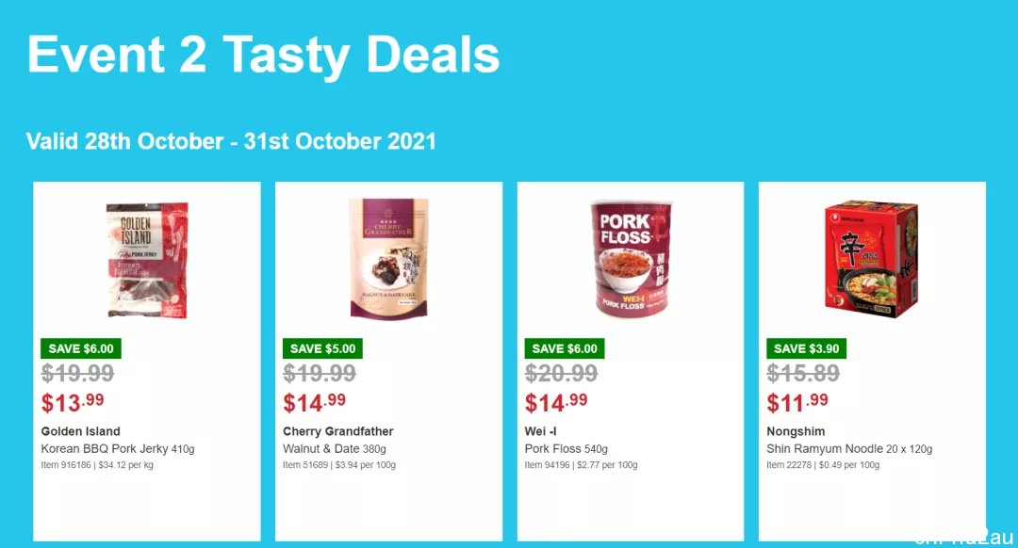Click the Golden Island pork jerky image
This screenshot has height=548, width=1018.
click(x=147, y=260)
